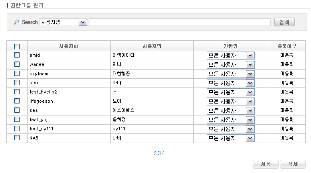
Task: Go to page 1
Action: click(x=151, y=153)
